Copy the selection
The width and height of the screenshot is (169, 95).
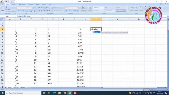8,9
